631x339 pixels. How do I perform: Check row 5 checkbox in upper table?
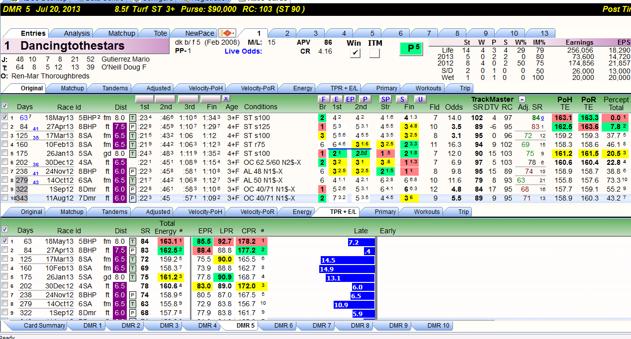point(5,153)
